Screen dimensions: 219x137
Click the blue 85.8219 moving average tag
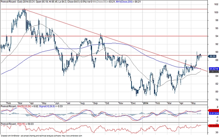(x=214, y=69)
